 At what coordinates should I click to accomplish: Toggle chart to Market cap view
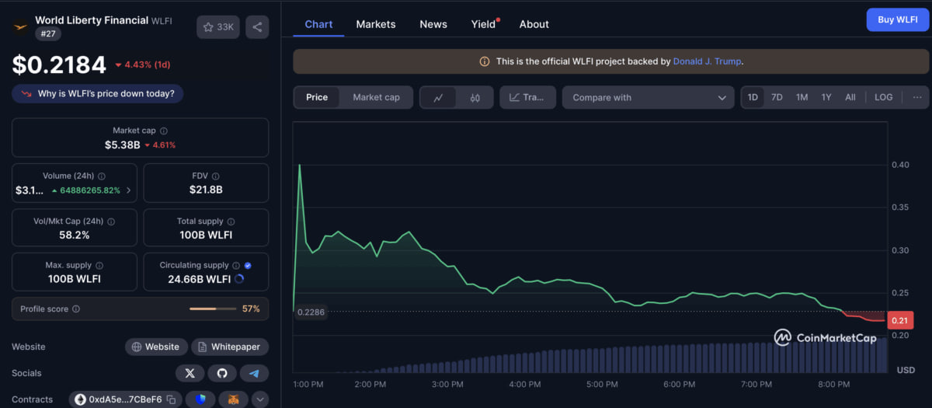click(x=376, y=97)
